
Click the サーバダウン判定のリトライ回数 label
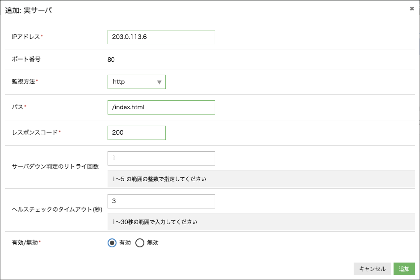55,166
